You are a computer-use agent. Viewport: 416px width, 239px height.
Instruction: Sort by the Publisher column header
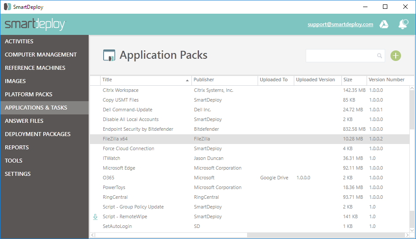225,80
